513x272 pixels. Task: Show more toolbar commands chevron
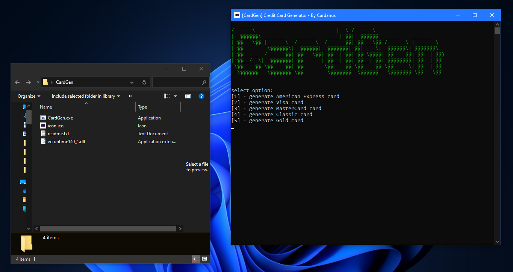point(130,96)
